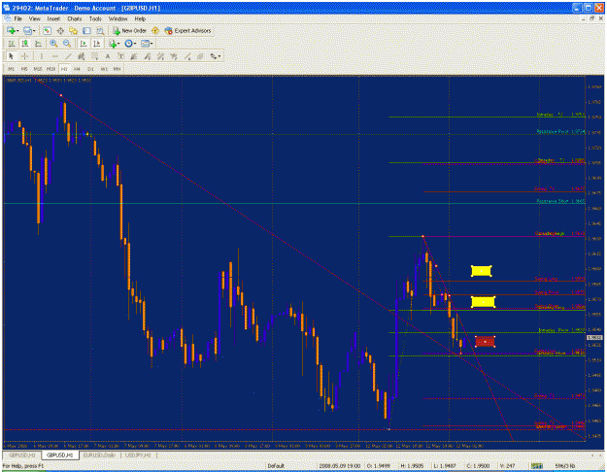This screenshot has width=607, height=472.
Task: Expand the Arrows tool dropdown arrow
Action: pyautogui.click(x=219, y=56)
